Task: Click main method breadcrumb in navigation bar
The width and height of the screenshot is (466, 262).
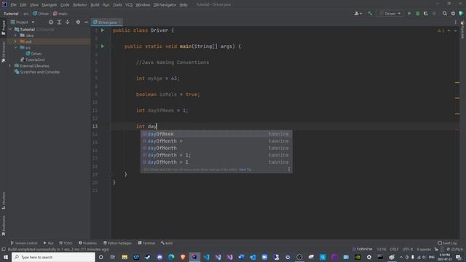Action: (60, 14)
